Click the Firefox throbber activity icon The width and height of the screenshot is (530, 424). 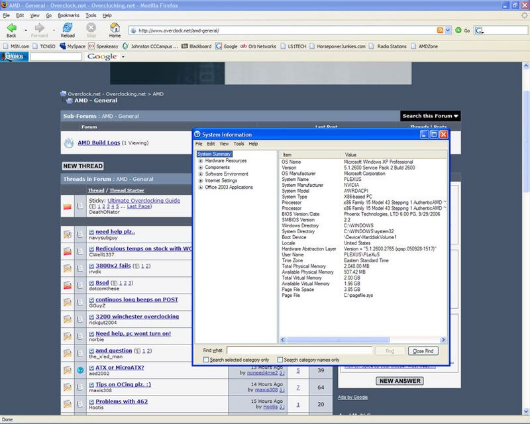point(524,15)
